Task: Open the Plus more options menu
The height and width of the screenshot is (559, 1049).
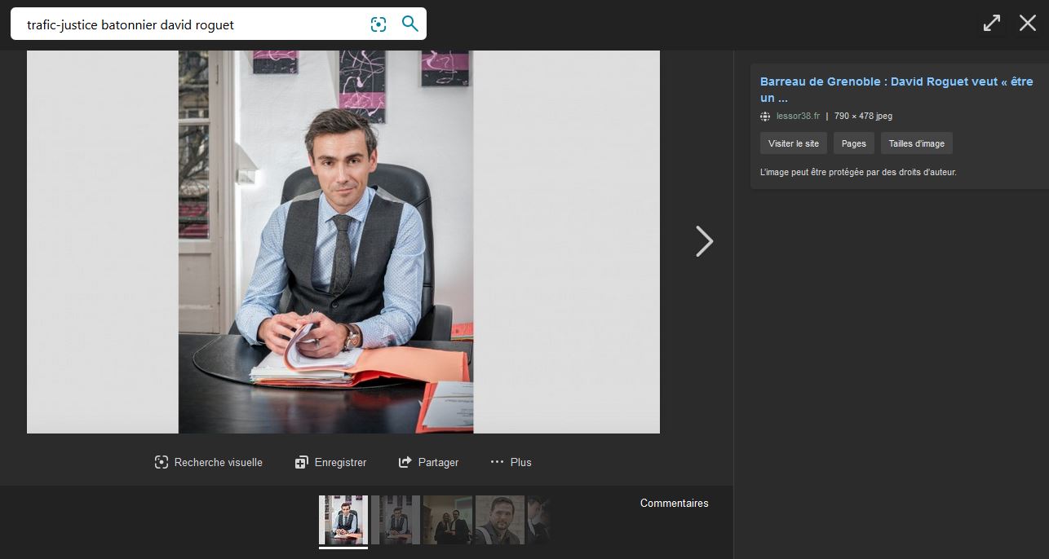Action: point(511,462)
